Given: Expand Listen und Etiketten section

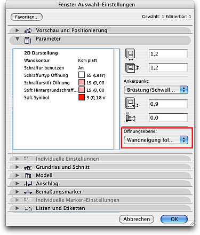Looking at the screenshot, I should tap(17, 208).
